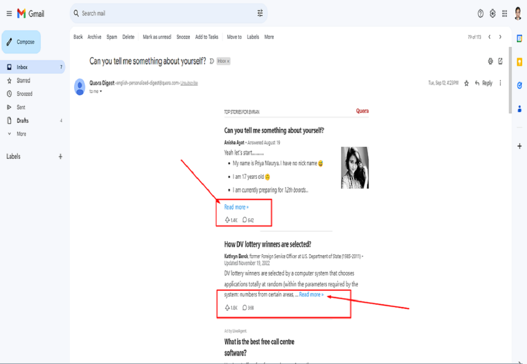The width and height of the screenshot is (527, 364).
Task: Print this email
Action: (490, 61)
